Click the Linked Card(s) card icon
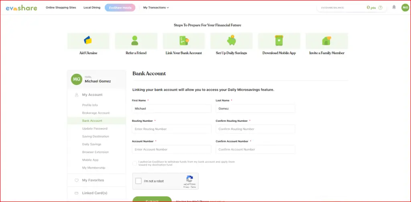The height and width of the screenshot is (202, 411). point(77,193)
